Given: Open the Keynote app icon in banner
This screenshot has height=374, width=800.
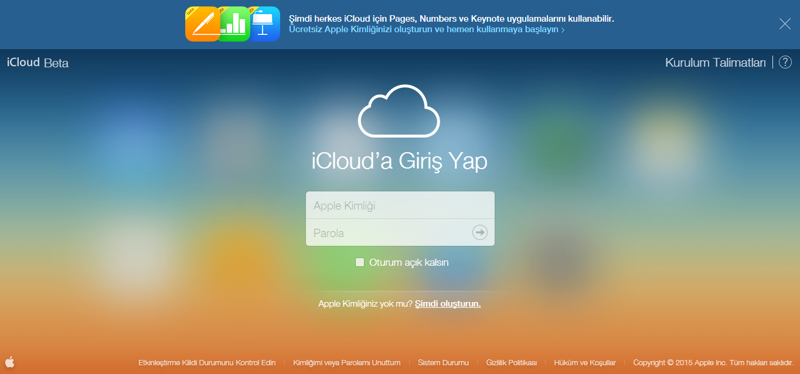Looking at the screenshot, I should 265,24.
